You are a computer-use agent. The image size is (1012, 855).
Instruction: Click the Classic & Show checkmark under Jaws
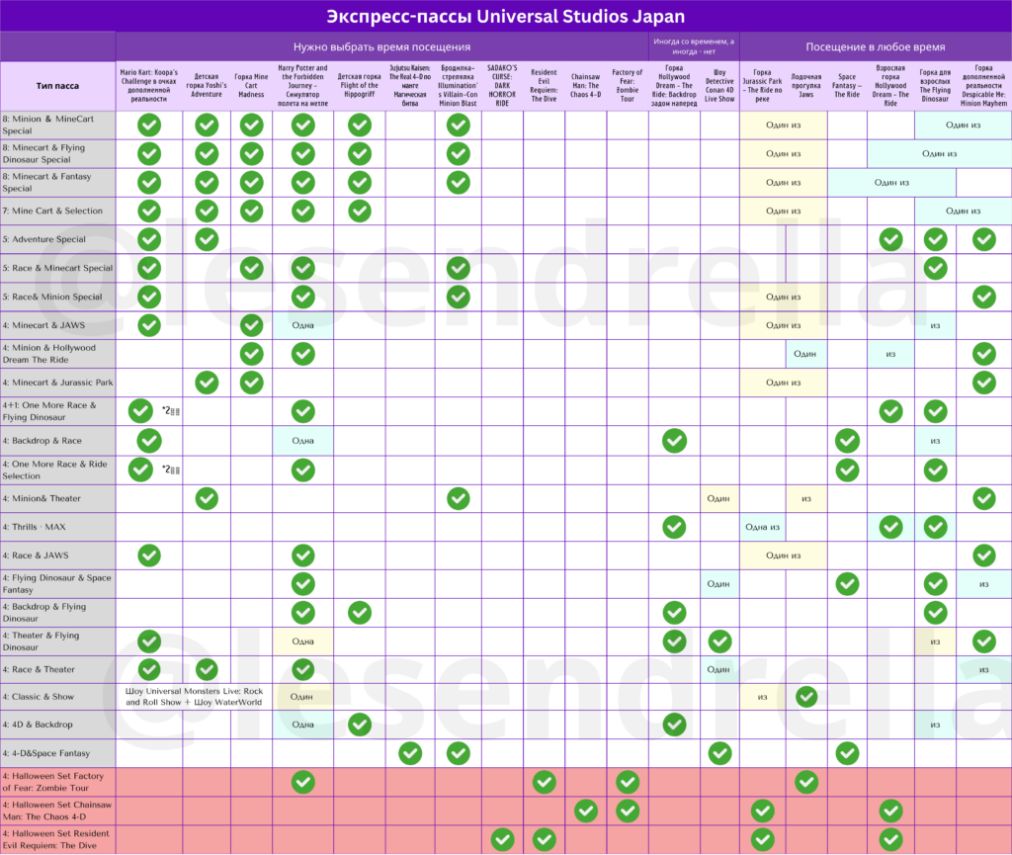click(x=806, y=697)
